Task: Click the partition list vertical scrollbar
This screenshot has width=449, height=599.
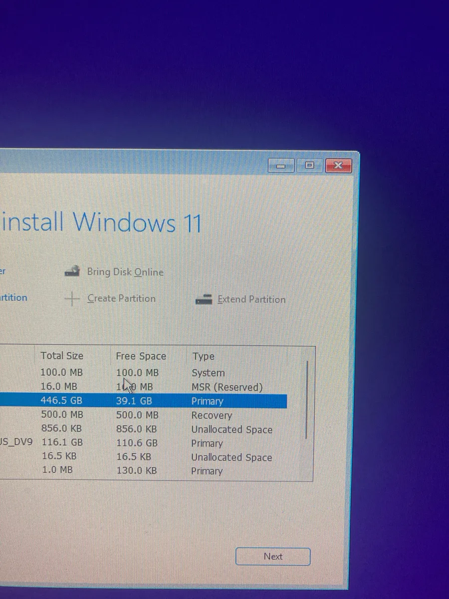Action: [306, 400]
